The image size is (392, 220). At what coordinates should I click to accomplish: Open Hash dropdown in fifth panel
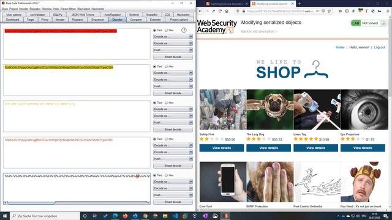click(173, 195)
